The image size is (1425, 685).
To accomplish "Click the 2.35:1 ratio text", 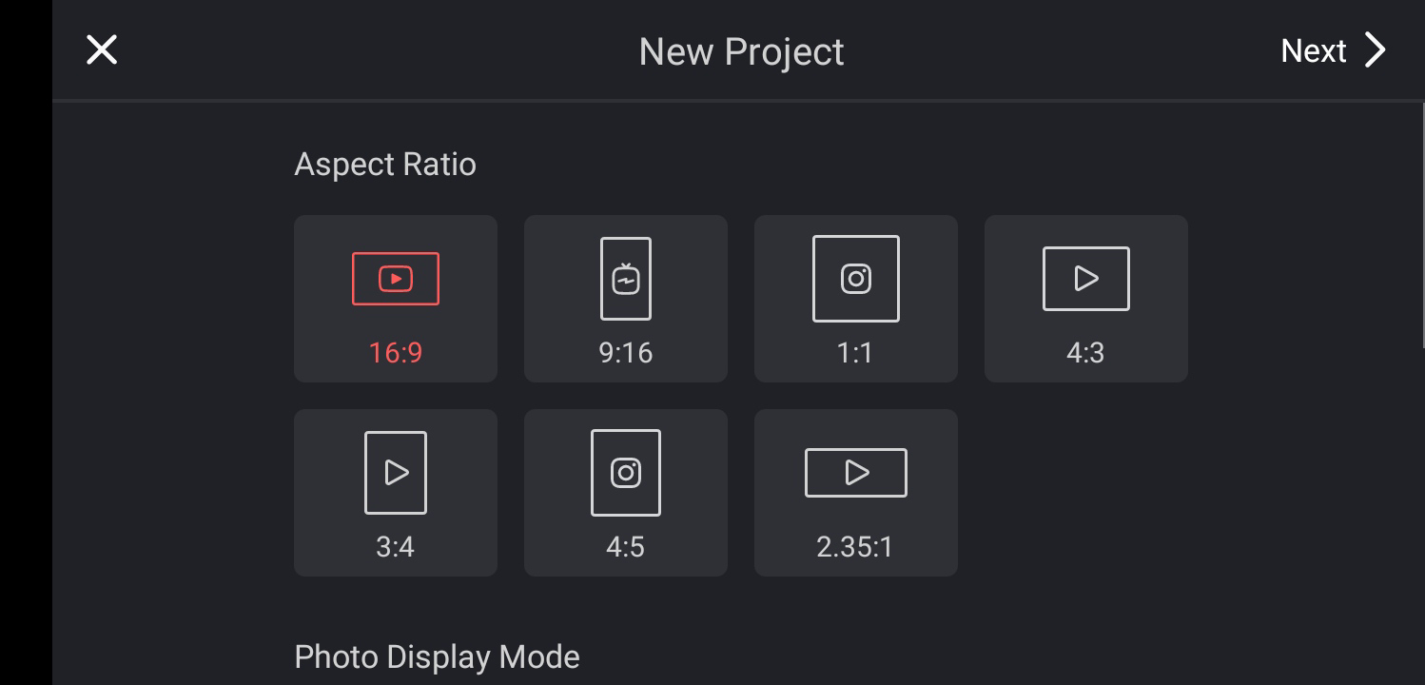I will coord(855,547).
